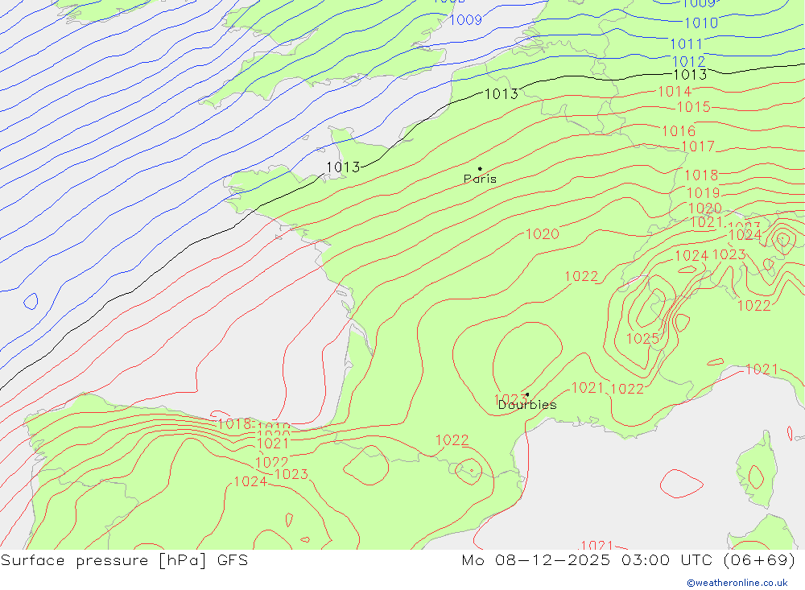
Task: Click the blue 1012 isobar label
Action: coord(688,62)
